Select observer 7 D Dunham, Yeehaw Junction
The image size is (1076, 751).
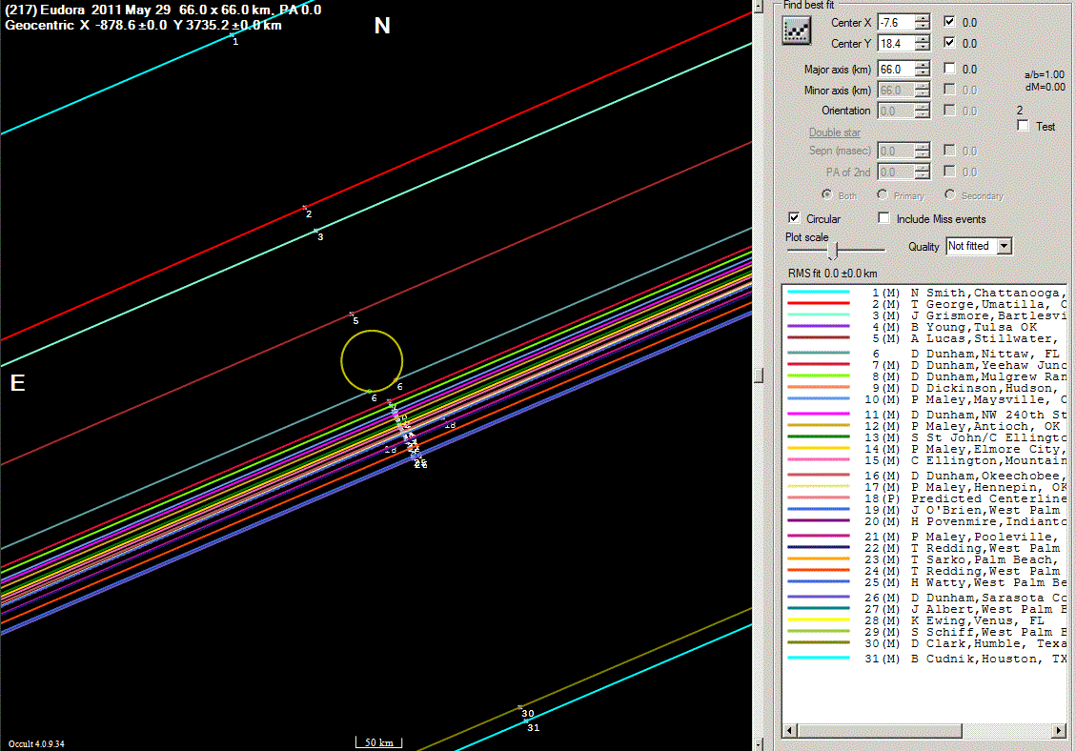(x=925, y=365)
